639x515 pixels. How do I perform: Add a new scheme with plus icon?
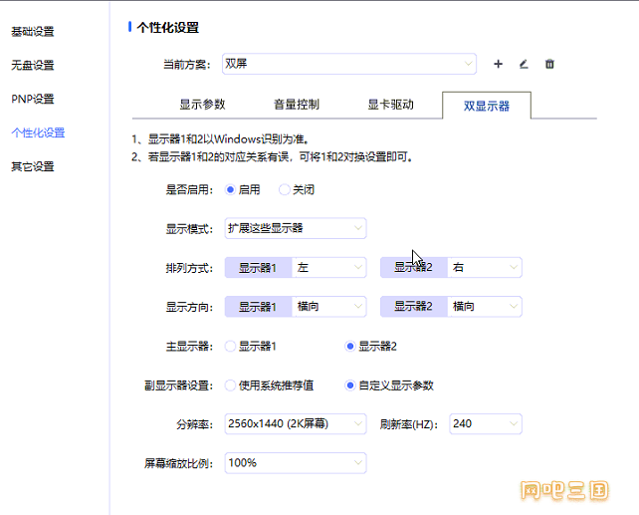pyautogui.click(x=498, y=64)
